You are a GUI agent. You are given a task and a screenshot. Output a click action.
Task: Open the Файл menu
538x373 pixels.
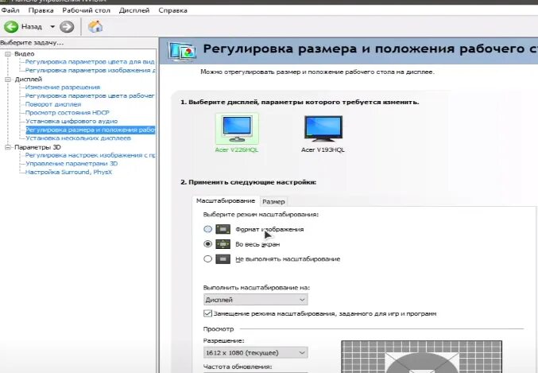click(x=10, y=10)
